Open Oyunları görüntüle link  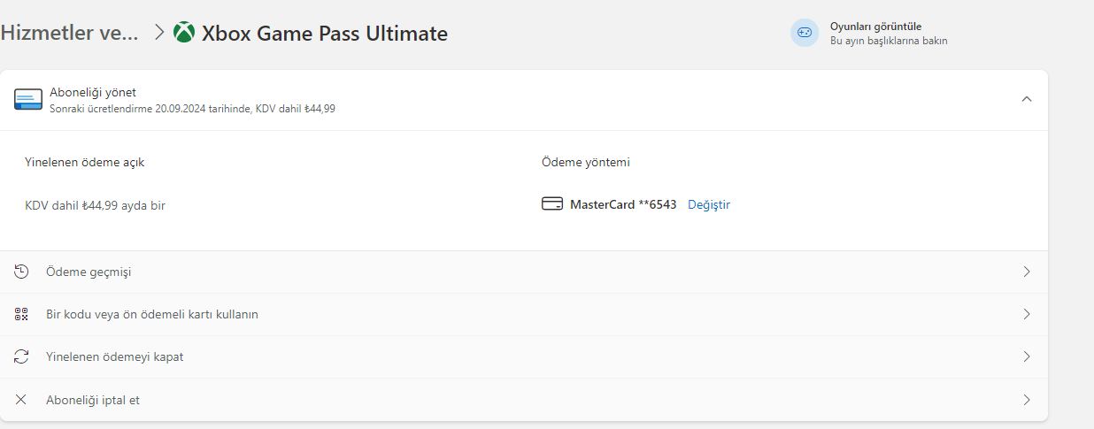(875, 27)
